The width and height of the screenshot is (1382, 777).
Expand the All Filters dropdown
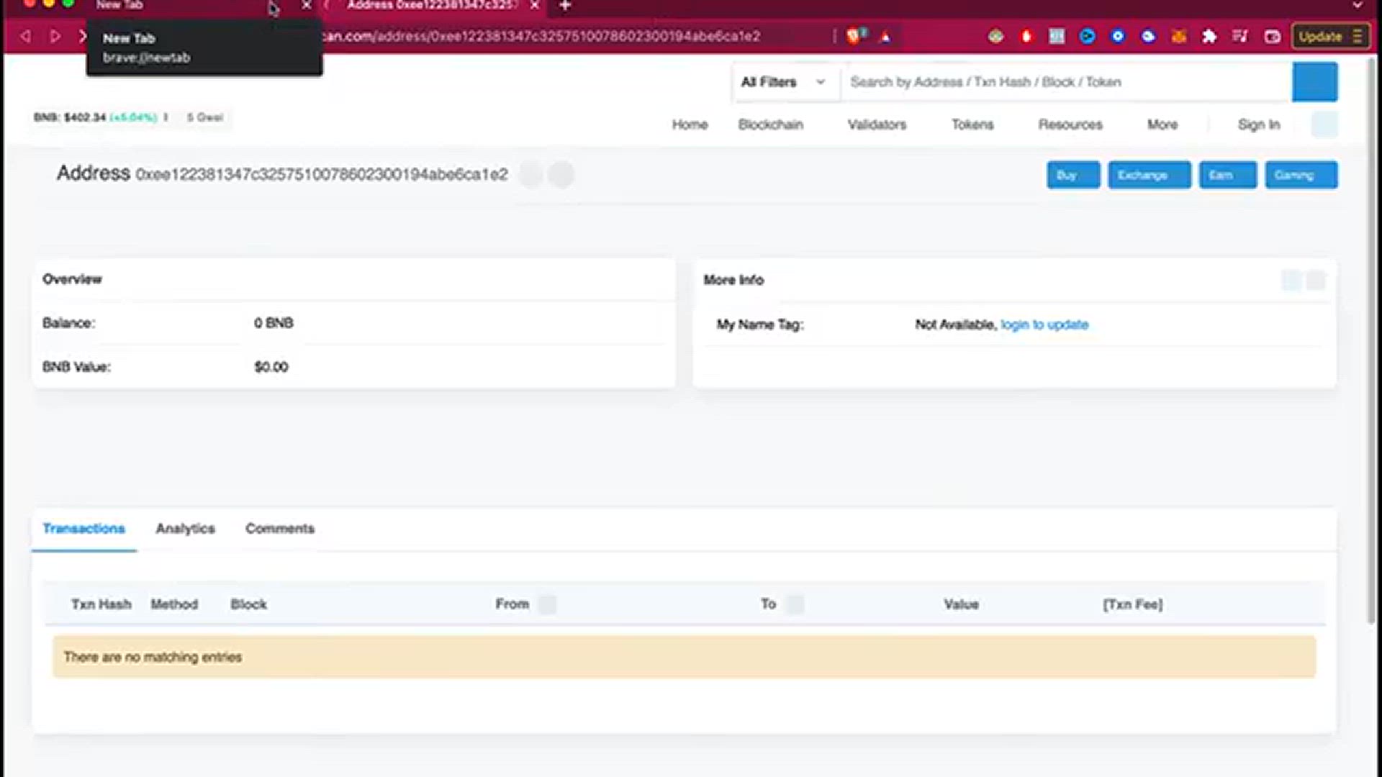pyautogui.click(x=784, y=82)
